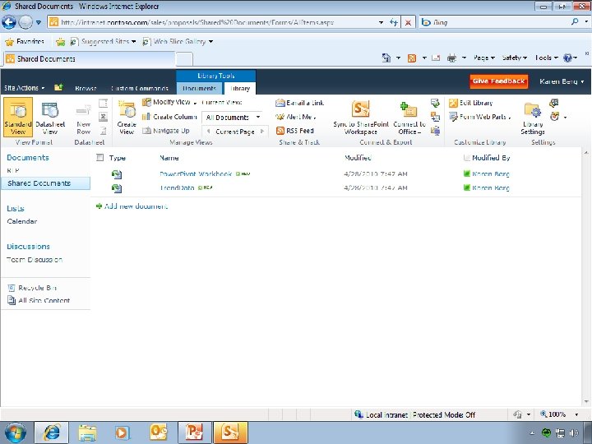The width and height of the screenshot is (592, 444).
Task: Open IE Tools menu dropdown
Action: coord(546,58)
